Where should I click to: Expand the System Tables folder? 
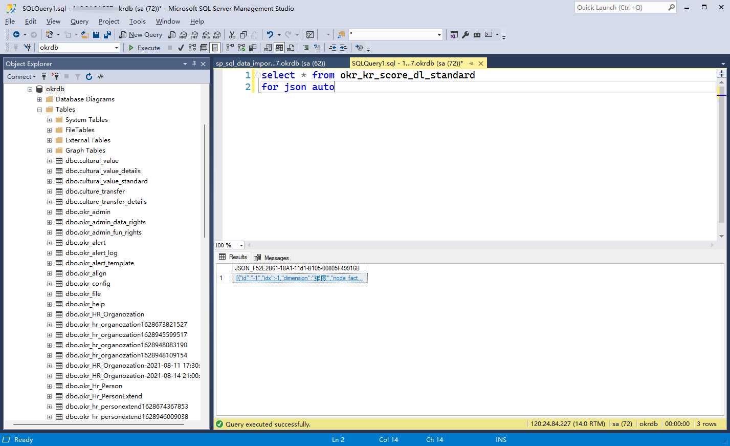coord(49,119)
